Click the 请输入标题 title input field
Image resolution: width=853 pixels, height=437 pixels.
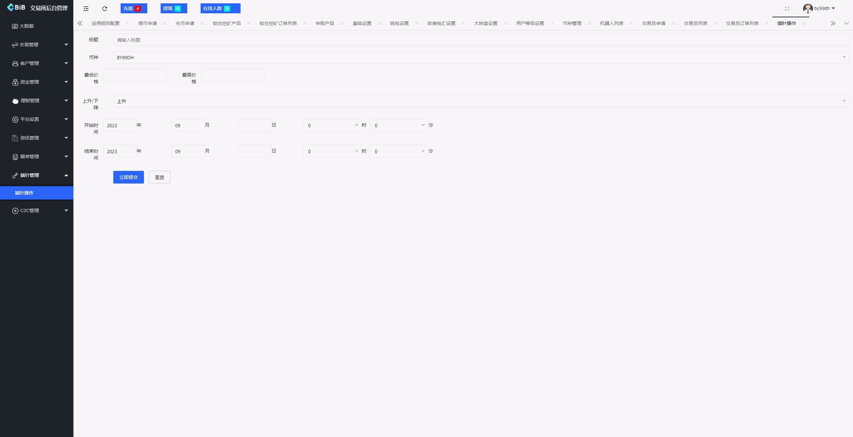pyautogui.click(x=300, y=40)
